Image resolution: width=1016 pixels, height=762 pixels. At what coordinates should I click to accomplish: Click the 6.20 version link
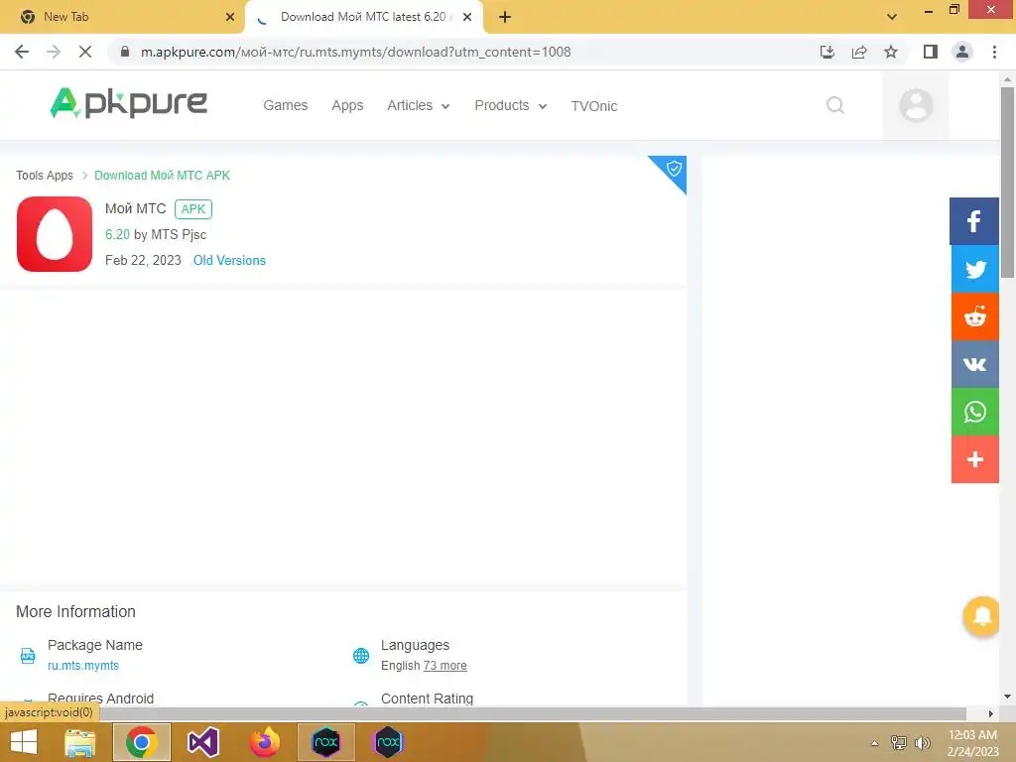pos(117,234)
